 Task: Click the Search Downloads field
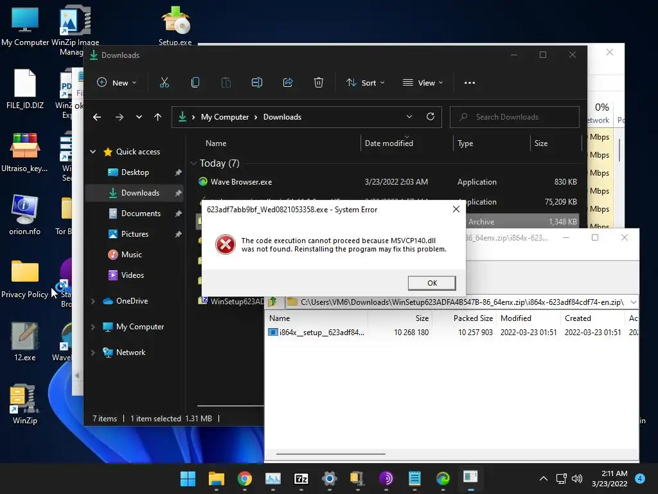(x=515, y=117)
